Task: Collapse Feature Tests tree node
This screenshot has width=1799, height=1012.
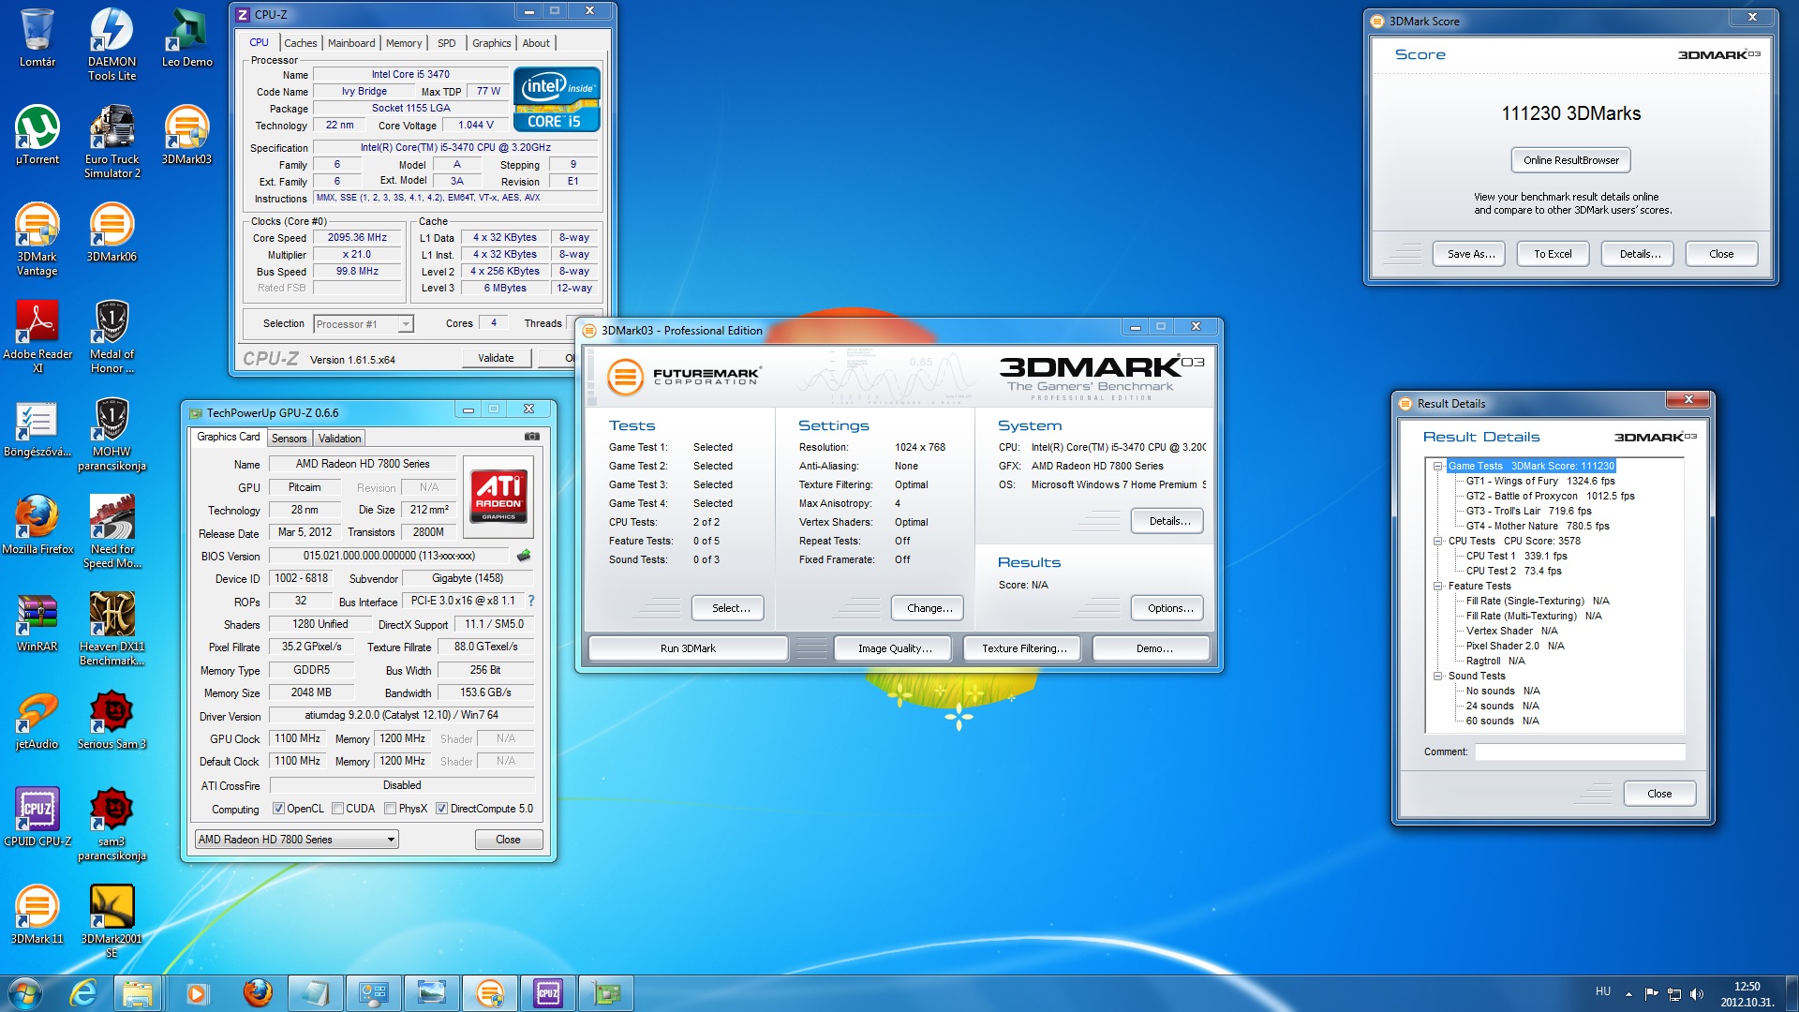Action: [1437, 586]
